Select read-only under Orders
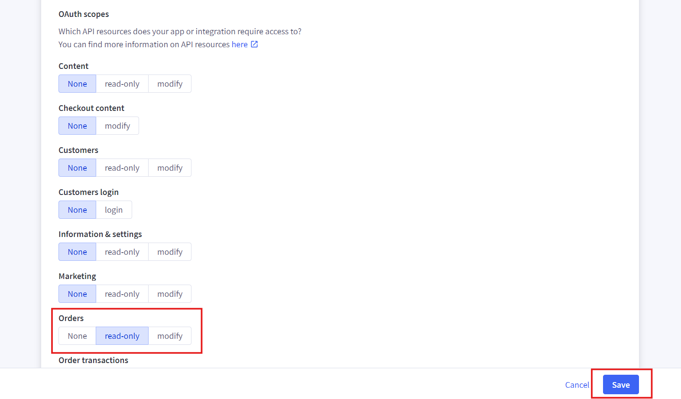 click(122, 336)
